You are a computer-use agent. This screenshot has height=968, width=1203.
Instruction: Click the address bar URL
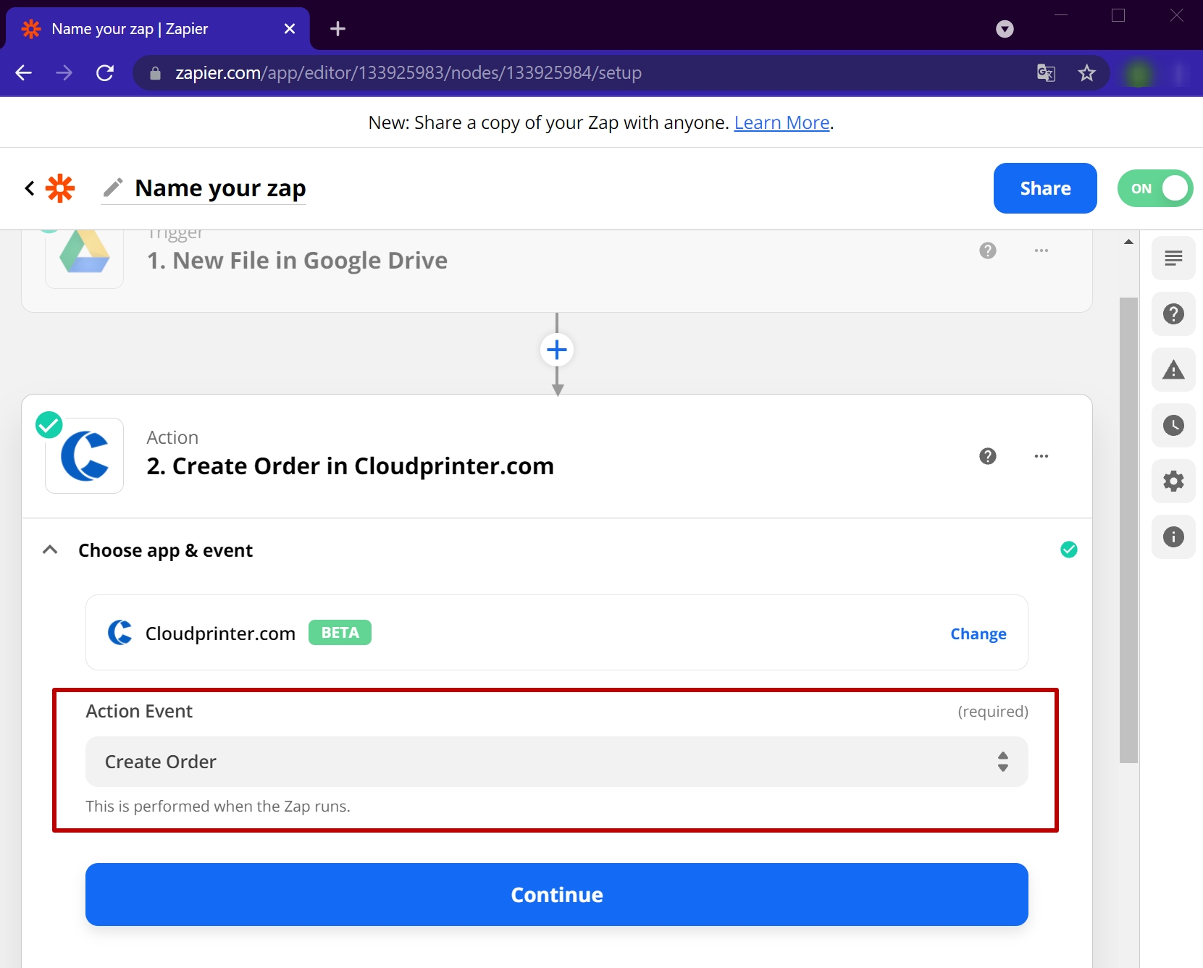coord(408,73)
